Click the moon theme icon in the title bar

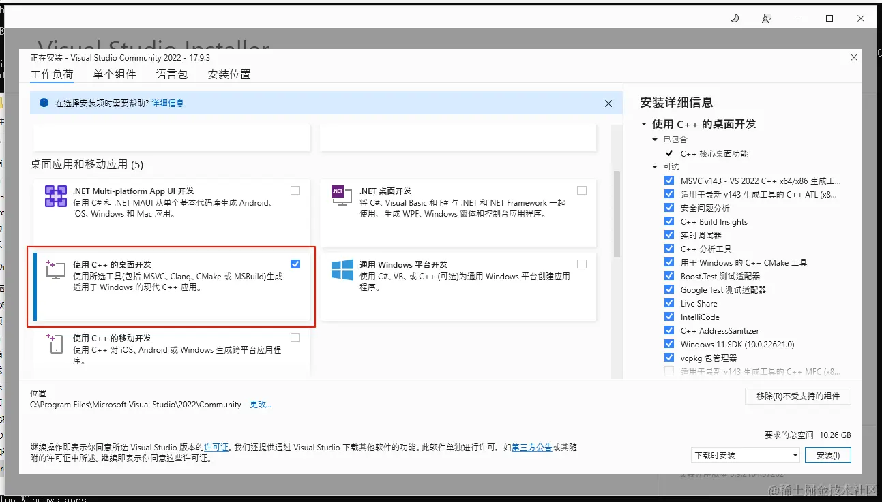[735, 18]
